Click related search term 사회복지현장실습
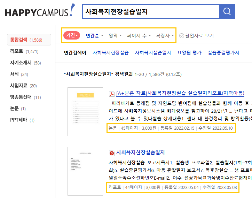The height and width of the screenshot is (198, 252). [x=110, y=53]
